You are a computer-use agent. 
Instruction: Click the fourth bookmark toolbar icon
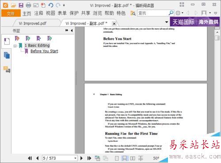pos(50,39)
